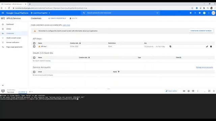Viewport: 216px width, 121px height.
Task: Click the Library sidebar icon
Action: 3,29
